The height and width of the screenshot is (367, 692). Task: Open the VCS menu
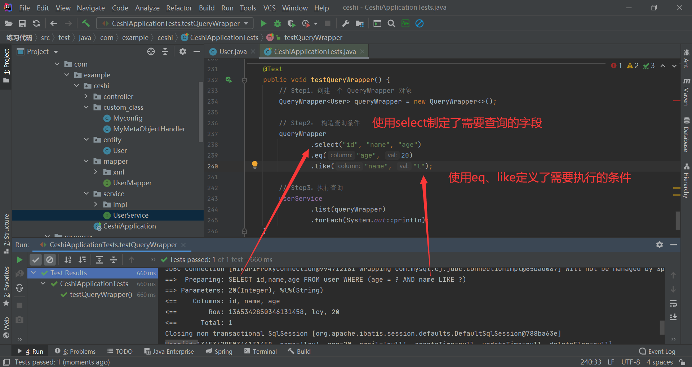(269, 8)
